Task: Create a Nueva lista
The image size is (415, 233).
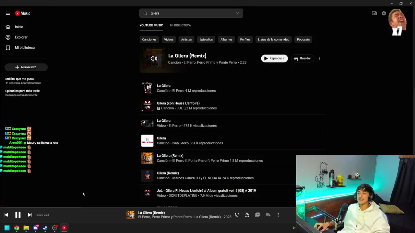Action: (x=26, y=67)
